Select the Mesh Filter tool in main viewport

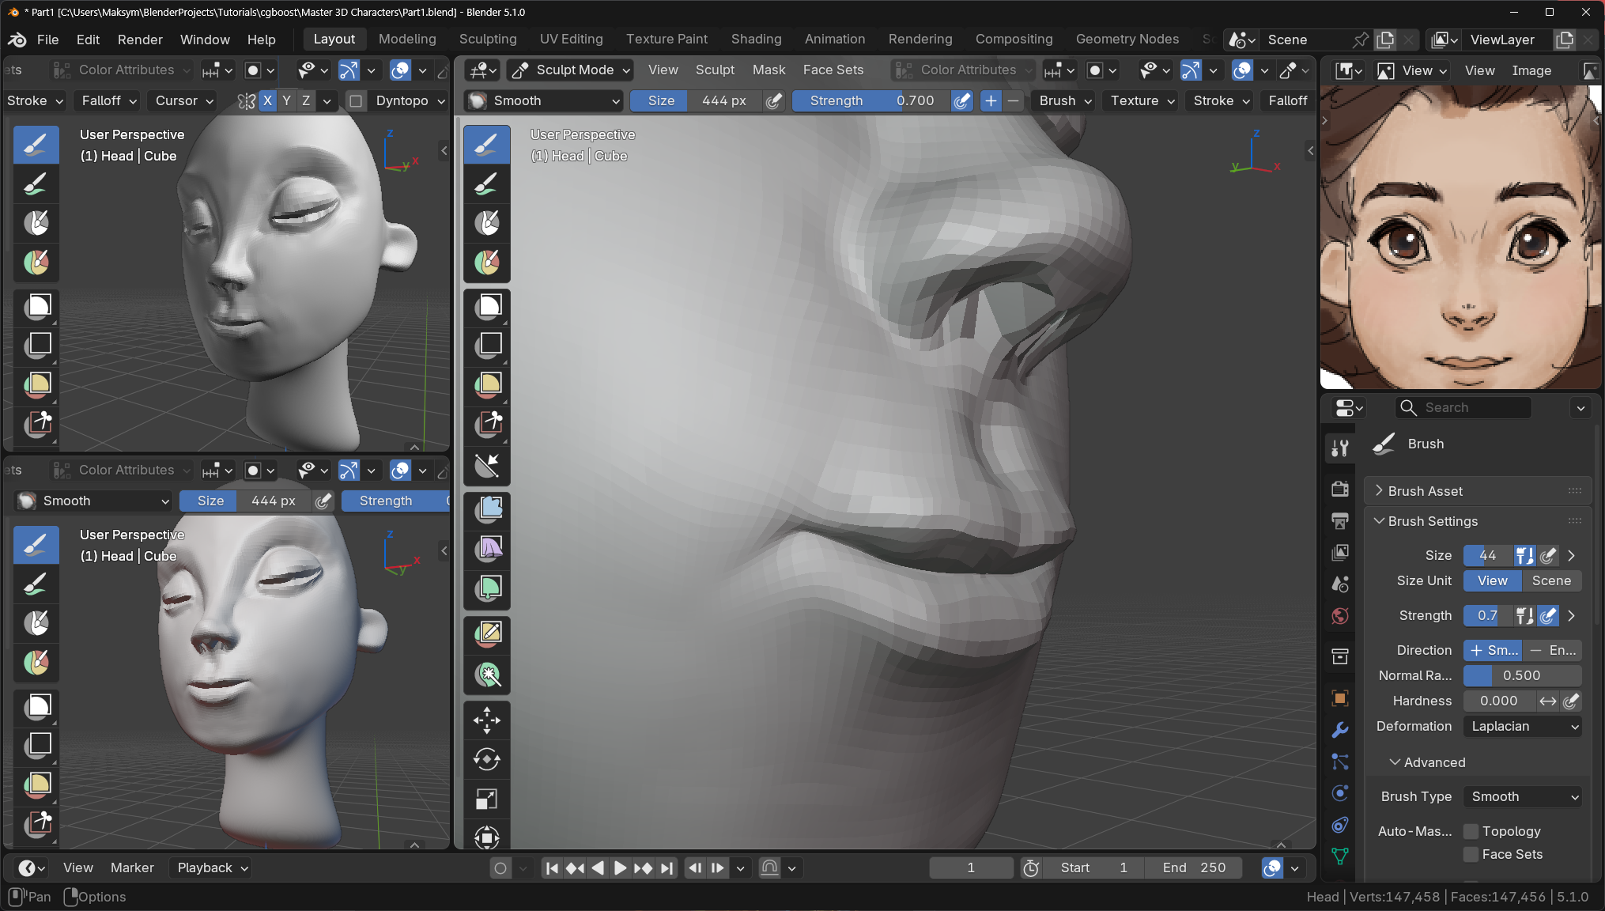pos(487,509)
